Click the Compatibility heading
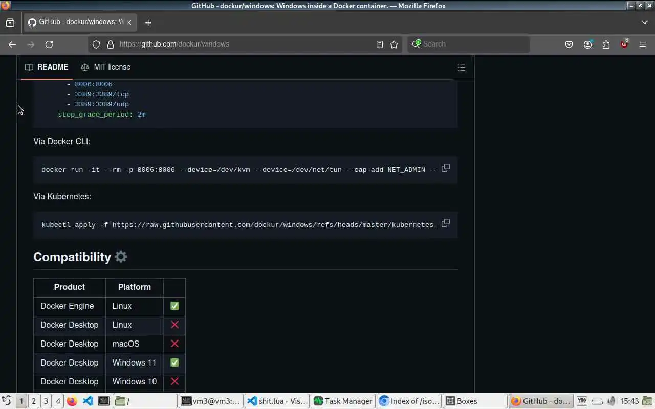655x409 pixels. 72,257
